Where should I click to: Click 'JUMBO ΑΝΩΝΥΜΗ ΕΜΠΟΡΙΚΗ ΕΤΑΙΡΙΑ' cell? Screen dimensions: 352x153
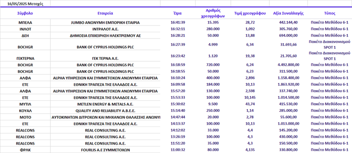pyautogui.click(x=105, y=23)
